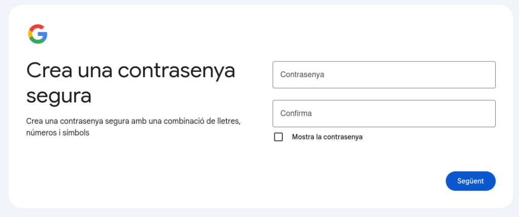Click the password combination description text

(x=133, y=127)
